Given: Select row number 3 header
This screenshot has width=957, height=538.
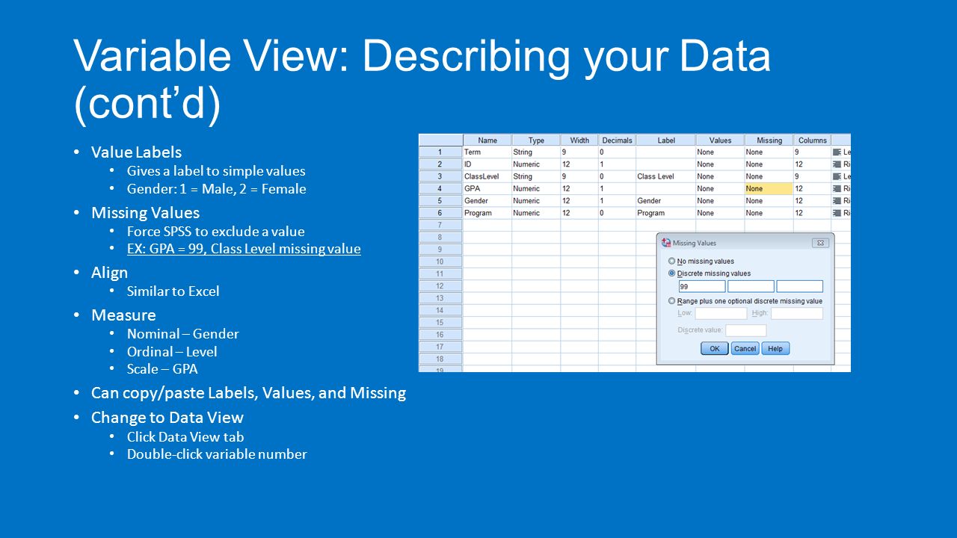Looking at the screenshot, I should point(440,176).
